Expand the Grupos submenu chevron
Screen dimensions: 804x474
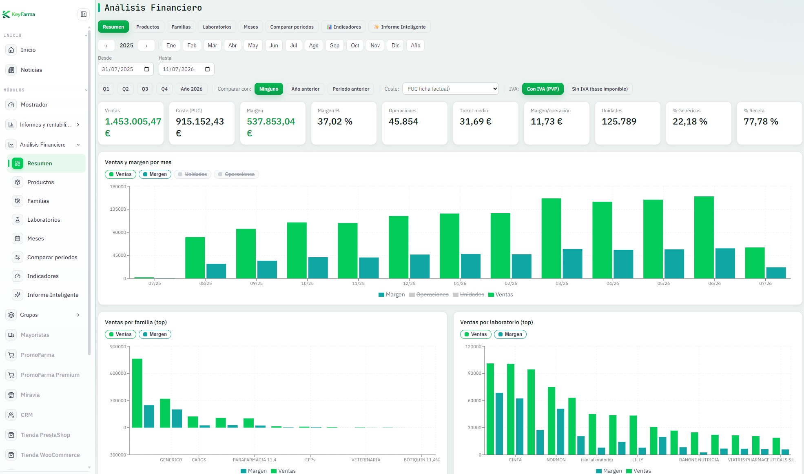point(78,315)
